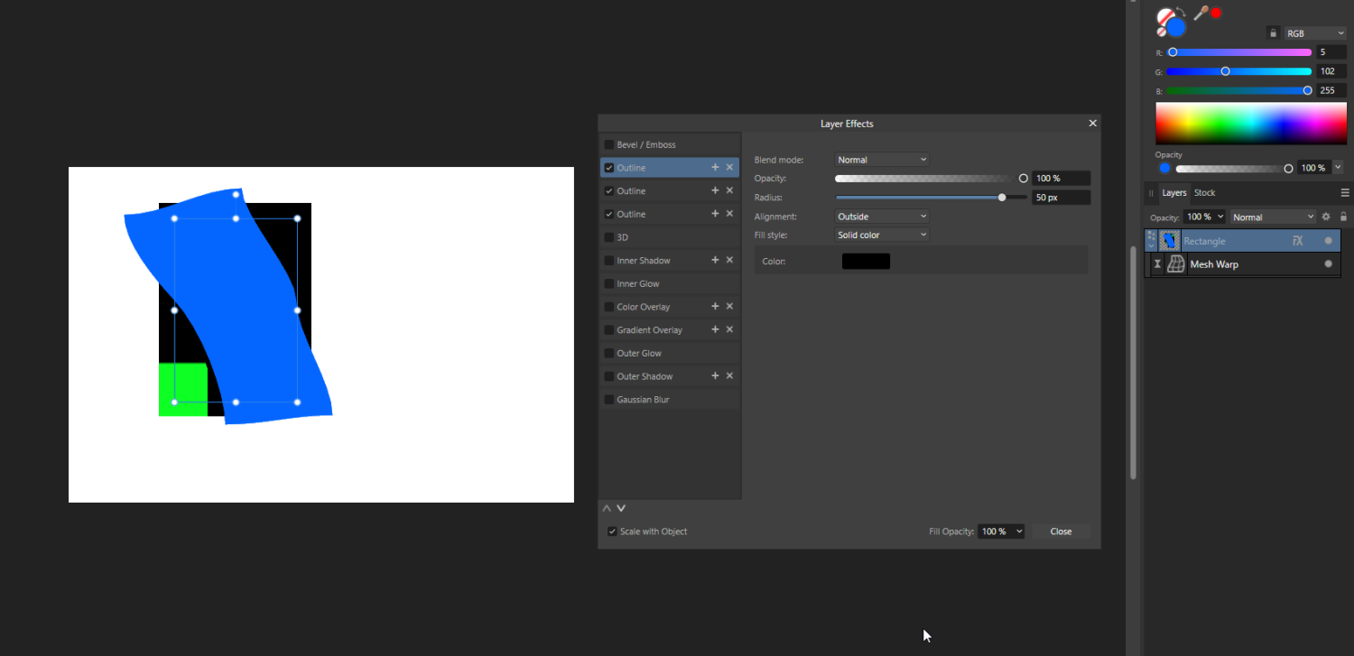
Task: Open the Blend mode dropdown in Layer Effects
Action: coord(881,159)
